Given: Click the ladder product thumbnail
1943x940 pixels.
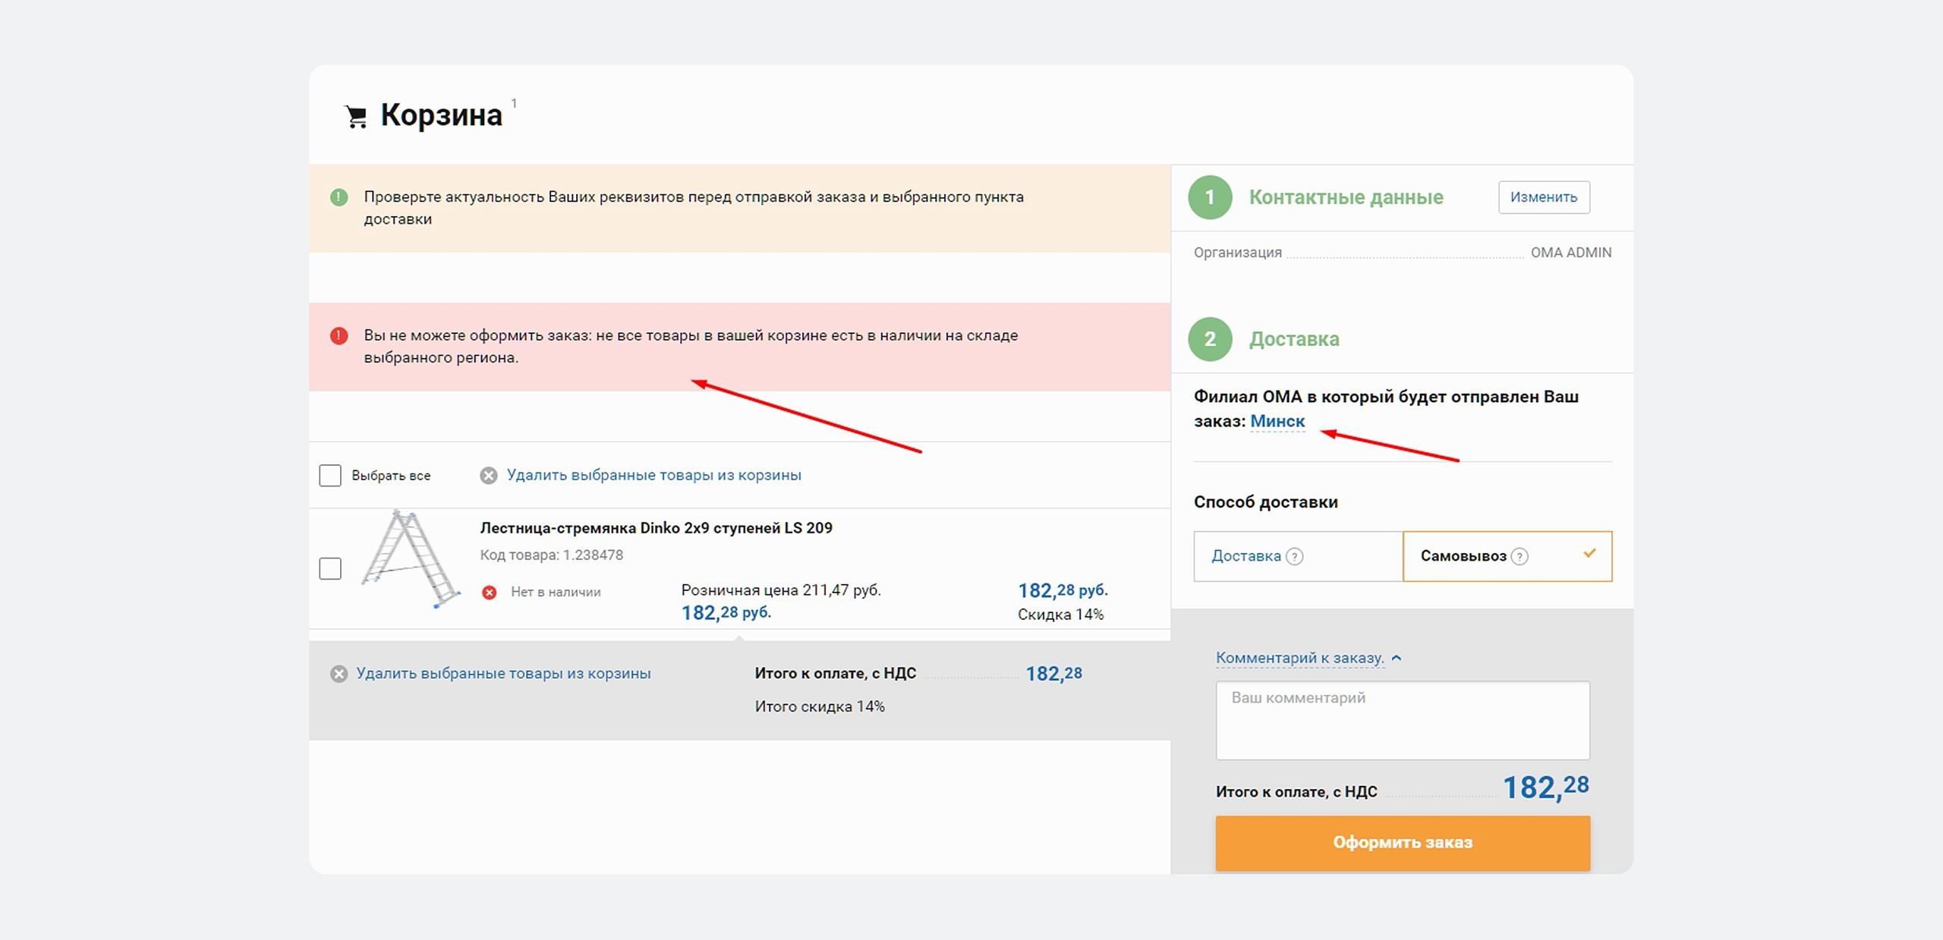Looking at the screenshot, I should 411,559.
